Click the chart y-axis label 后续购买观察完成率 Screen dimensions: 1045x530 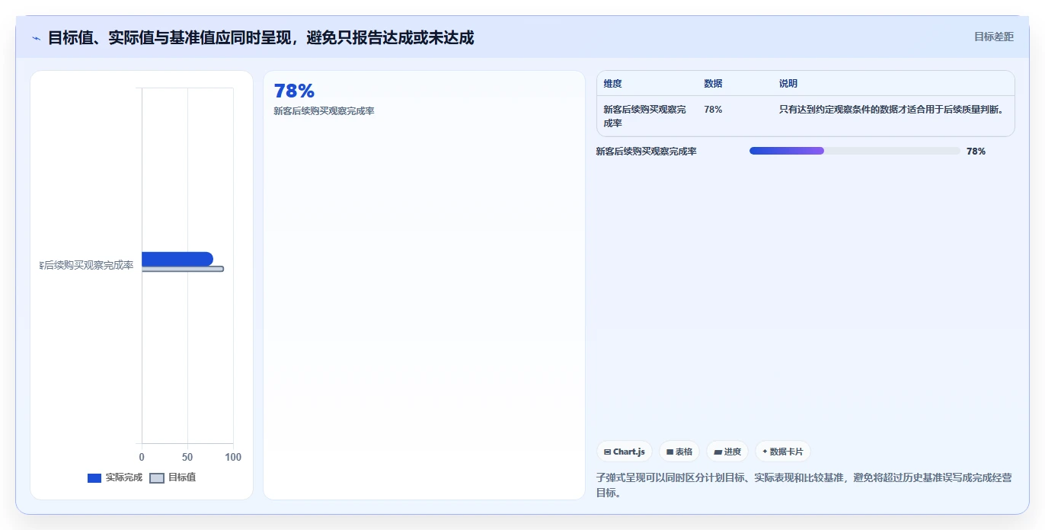click(87, 265)
